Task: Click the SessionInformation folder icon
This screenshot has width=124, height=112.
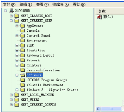Action: coord(23,70)
